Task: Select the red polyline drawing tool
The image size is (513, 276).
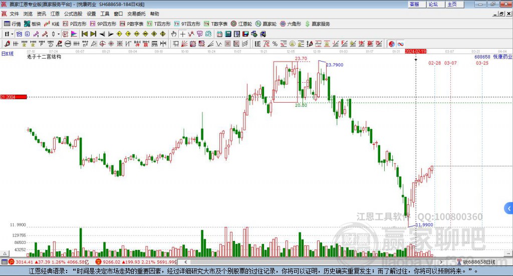Action: point(191,34)
